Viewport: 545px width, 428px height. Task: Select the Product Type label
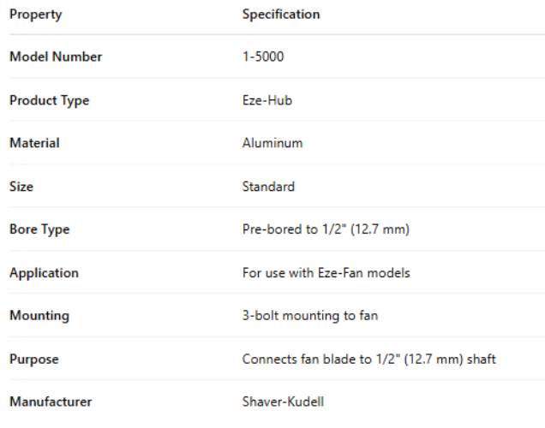point(49,100)
